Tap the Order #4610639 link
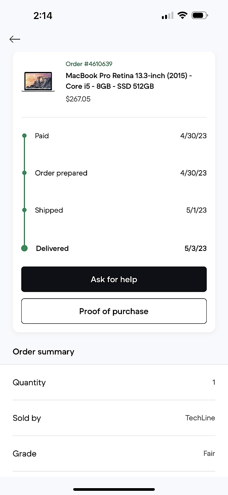This screenshot has height=495, width=228. click(89, 64)
